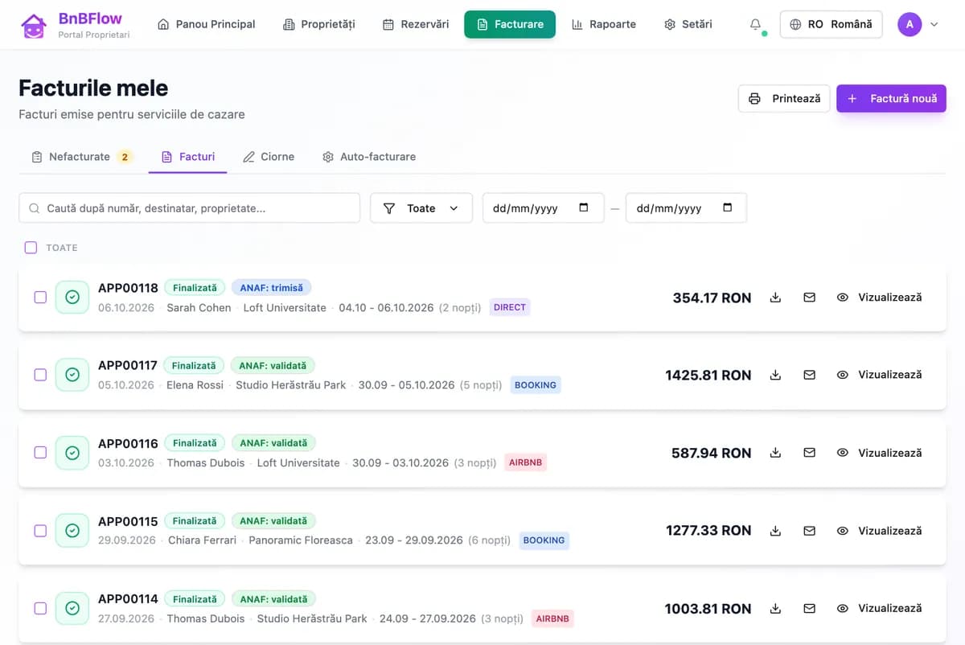
Task: Click green status icon of APP00118
Action: point(72,298)
